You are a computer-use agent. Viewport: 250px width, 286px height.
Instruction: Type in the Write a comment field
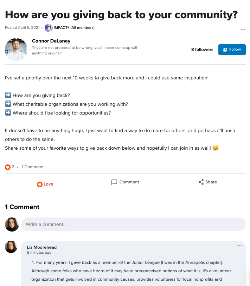134,224
